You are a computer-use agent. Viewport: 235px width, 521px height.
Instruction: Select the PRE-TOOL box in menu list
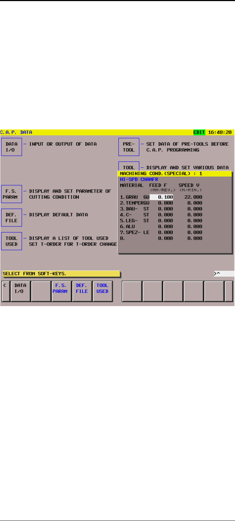[x=128, y=147]
